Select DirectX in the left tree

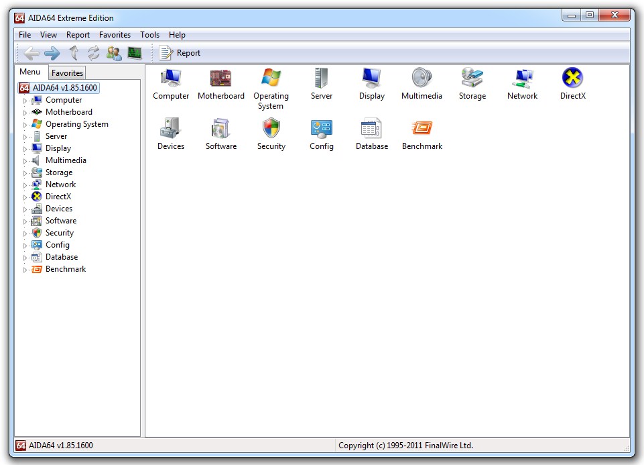(58, 197)
